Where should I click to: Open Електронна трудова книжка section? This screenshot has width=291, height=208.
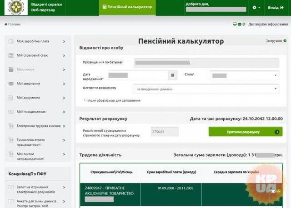[37, 126]
